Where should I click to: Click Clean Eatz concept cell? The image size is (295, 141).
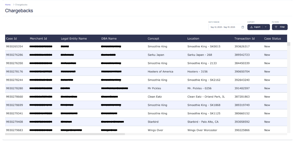tap(155, 97)
